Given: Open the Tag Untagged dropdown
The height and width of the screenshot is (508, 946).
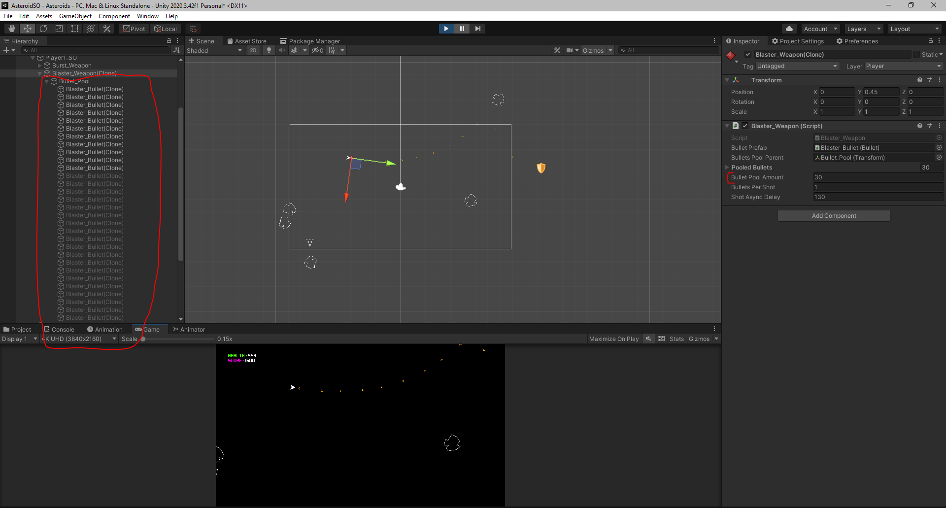Looking at the screenshot, I should coord(797,66).
